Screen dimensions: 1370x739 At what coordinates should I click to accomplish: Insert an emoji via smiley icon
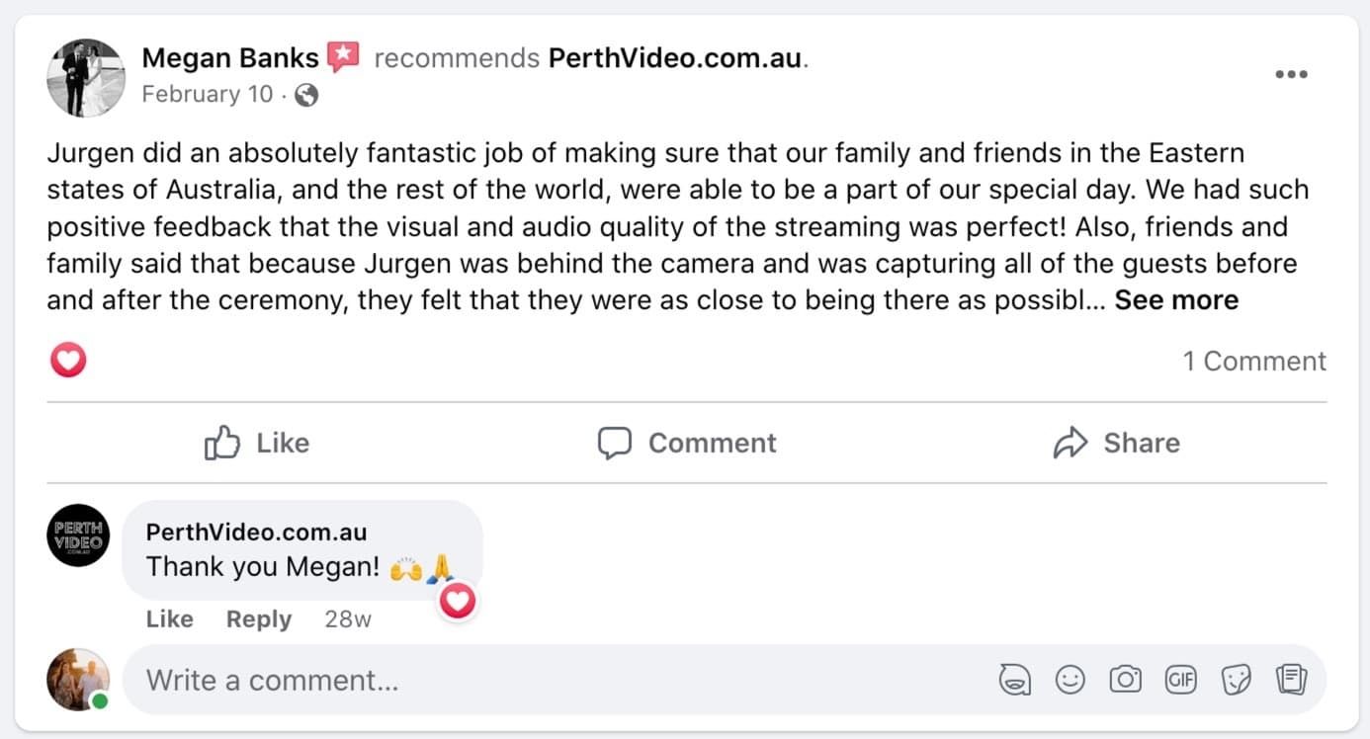[1070, 680]
